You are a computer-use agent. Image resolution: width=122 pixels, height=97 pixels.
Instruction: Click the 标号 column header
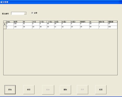point(18,22)
